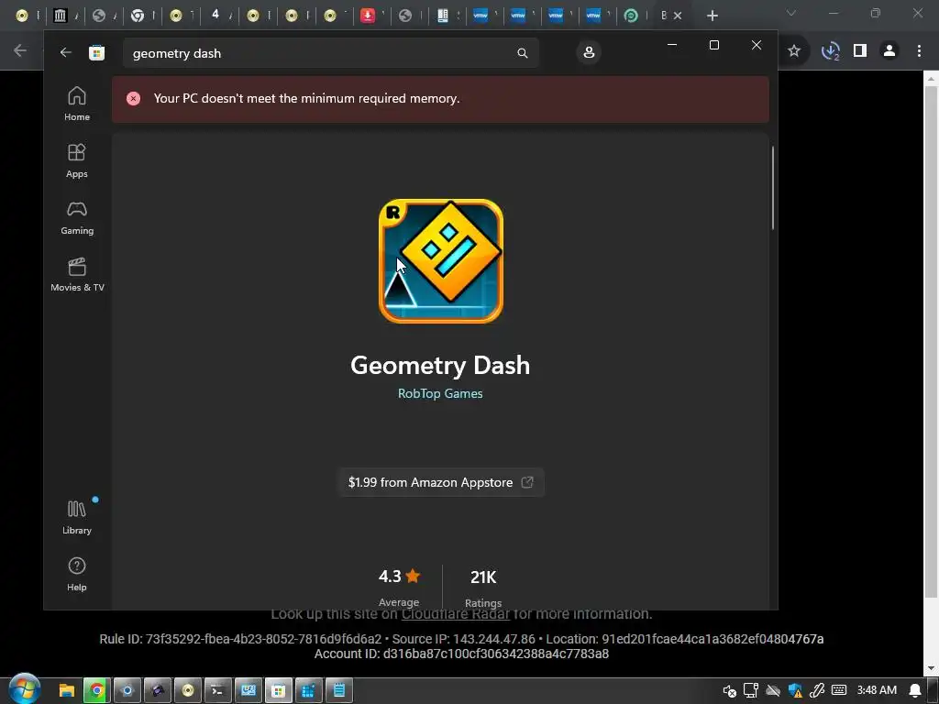Viewport: 939px width, 704px height.
Task: Switch to the Chrome logo tab
Action: (138, 16)
